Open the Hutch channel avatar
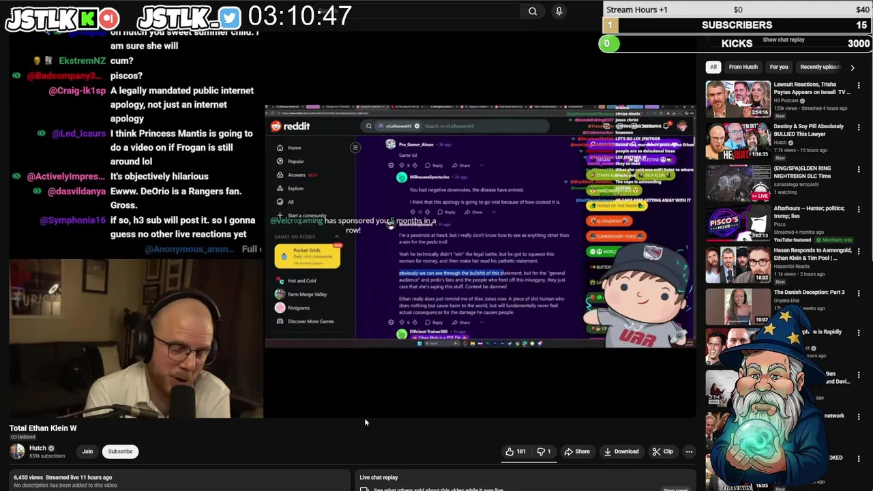Image resolution: width=873 pixels, height=491 pixels. (17, 451)
